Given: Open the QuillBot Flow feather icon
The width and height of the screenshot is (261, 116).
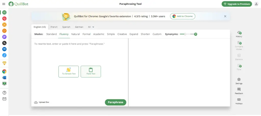Looking at the screenshot, I should (x=4, y=55).
